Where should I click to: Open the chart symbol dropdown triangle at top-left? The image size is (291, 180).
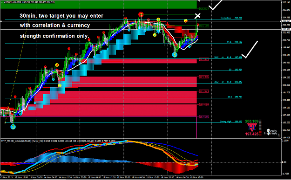tap(2, 2)
